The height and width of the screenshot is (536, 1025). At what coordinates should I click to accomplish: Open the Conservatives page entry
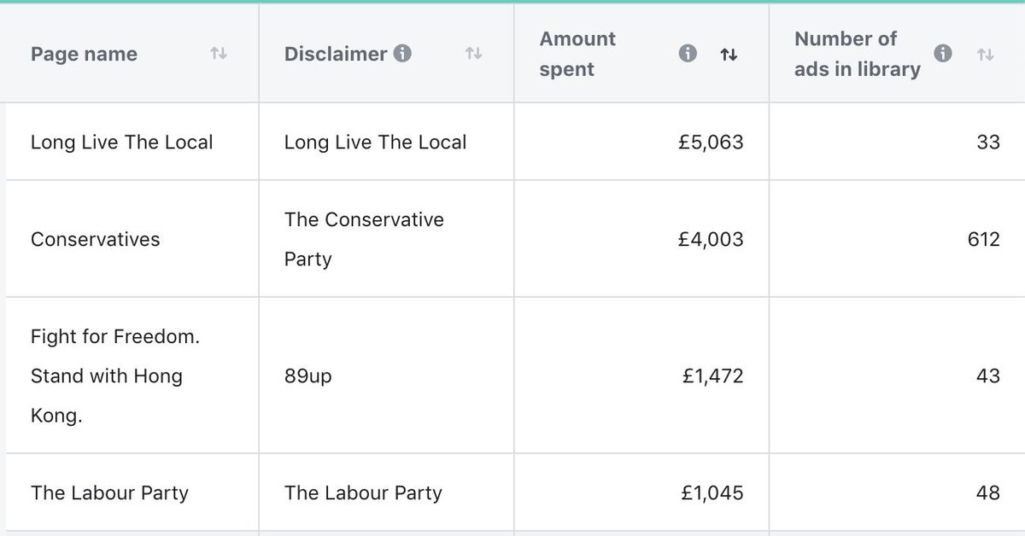(x=96, y=239)
